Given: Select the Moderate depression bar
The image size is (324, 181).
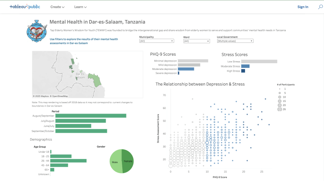Looking at the screenshot, I should [186, 69].
